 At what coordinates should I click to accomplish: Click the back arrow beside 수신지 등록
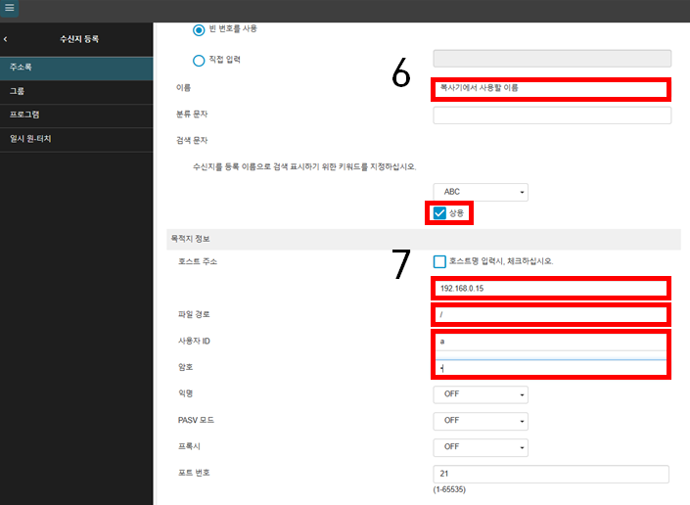tap(5, 39)
